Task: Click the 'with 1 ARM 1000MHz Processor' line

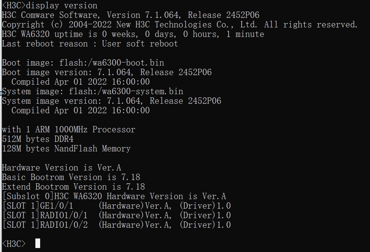Action: click(68, 130)
